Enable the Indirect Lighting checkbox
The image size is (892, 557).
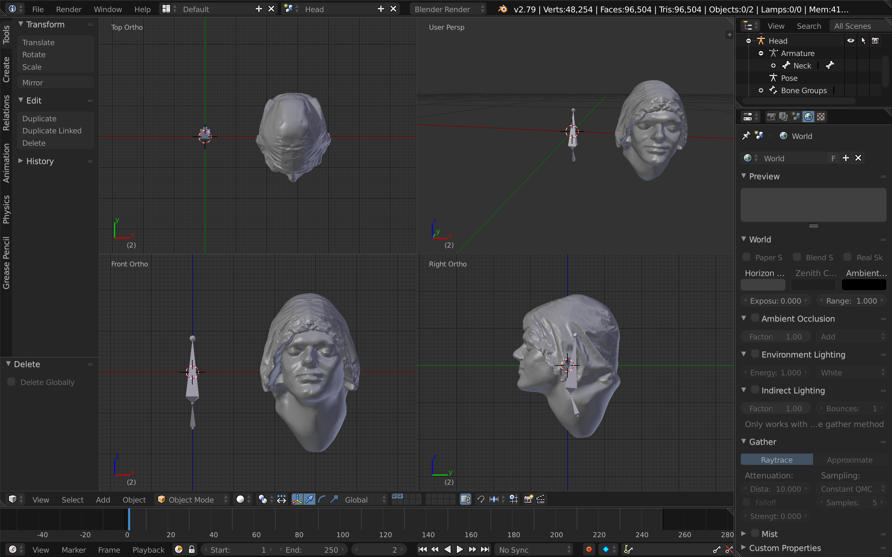(x=755, y=389)
